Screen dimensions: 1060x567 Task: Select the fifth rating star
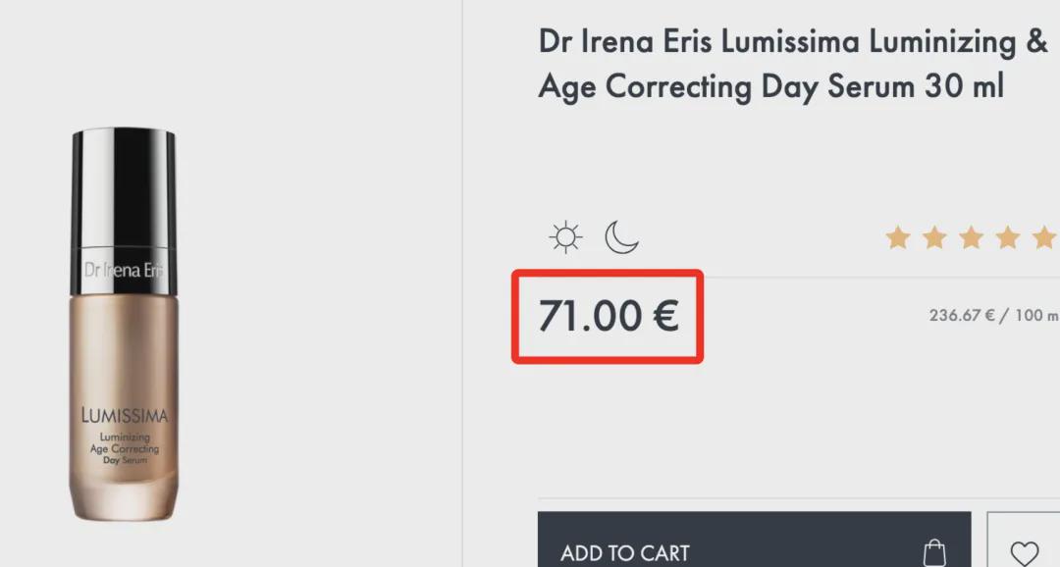click(x=1043, y=237)
